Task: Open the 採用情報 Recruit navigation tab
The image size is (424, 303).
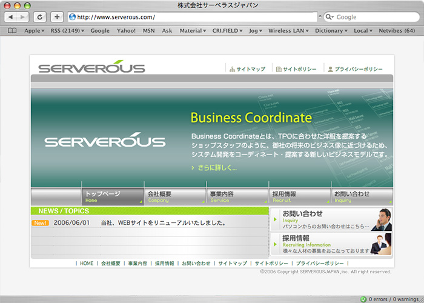Action: pyautogui.click(x=300, y=196)
